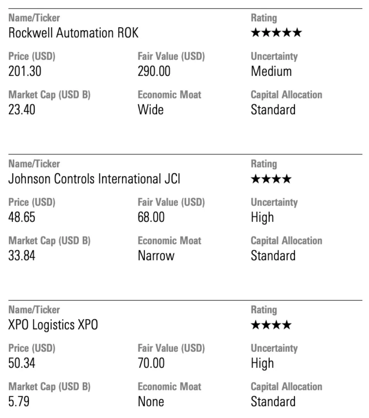This screenshot has width=369, height=418.
Task: Open Rockwell Automation ROK name
Action: [73, 33]
